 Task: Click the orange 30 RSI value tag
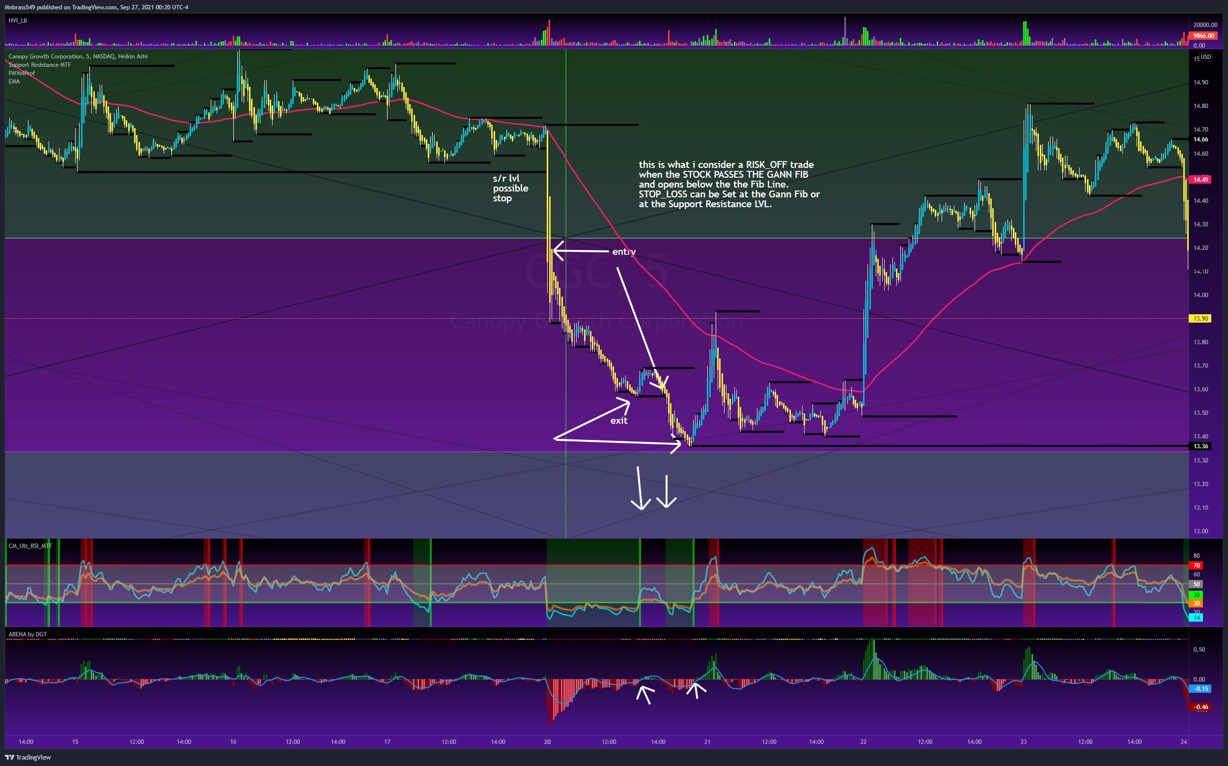click(x=1196, y=603)
